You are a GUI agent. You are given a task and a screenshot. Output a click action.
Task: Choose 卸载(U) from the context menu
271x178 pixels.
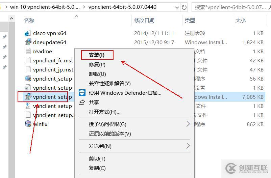click(x=97, y=74)
